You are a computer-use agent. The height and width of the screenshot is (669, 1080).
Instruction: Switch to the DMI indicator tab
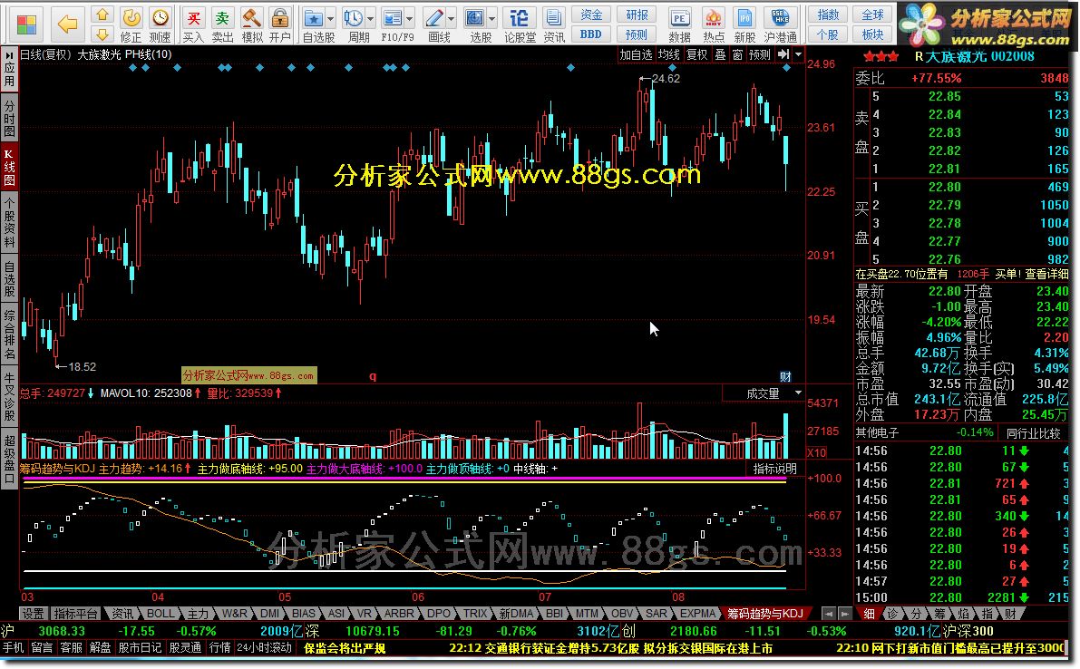pos(270,613)
